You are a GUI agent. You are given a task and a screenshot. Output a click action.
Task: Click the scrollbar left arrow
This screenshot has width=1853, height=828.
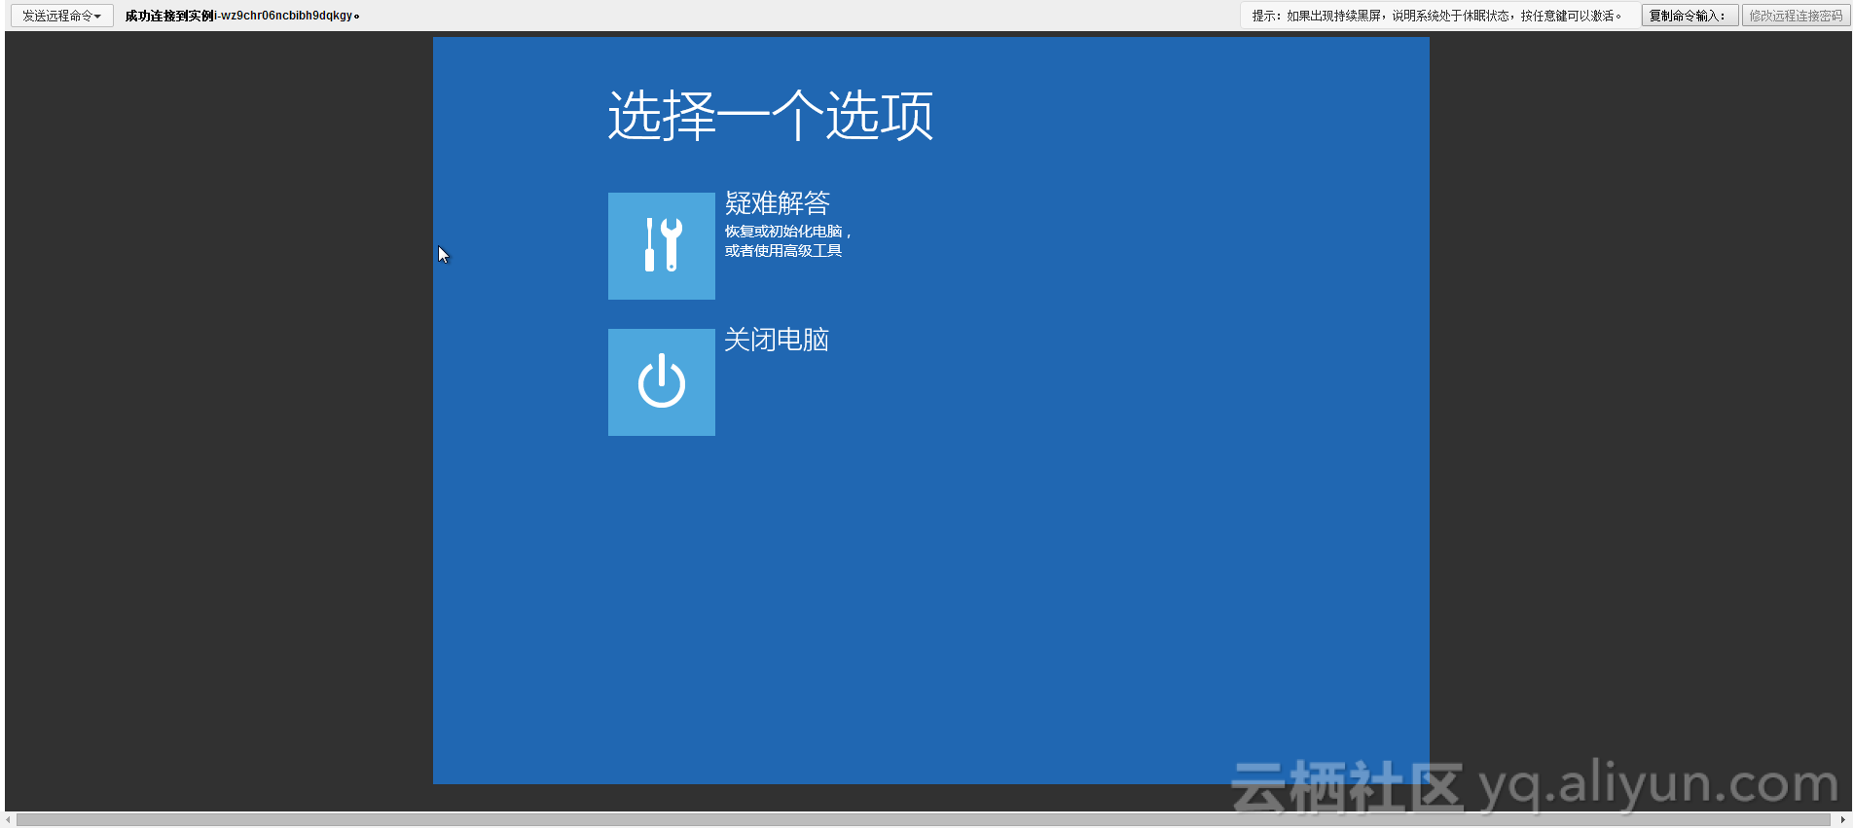click(x=10, y=820)
